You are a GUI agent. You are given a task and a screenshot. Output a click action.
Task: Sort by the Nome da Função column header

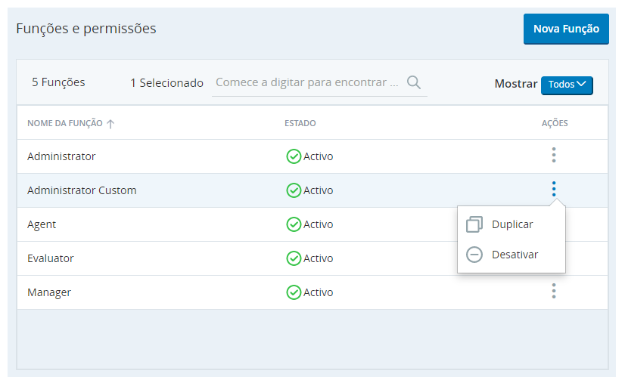click(x=65, y=123)
